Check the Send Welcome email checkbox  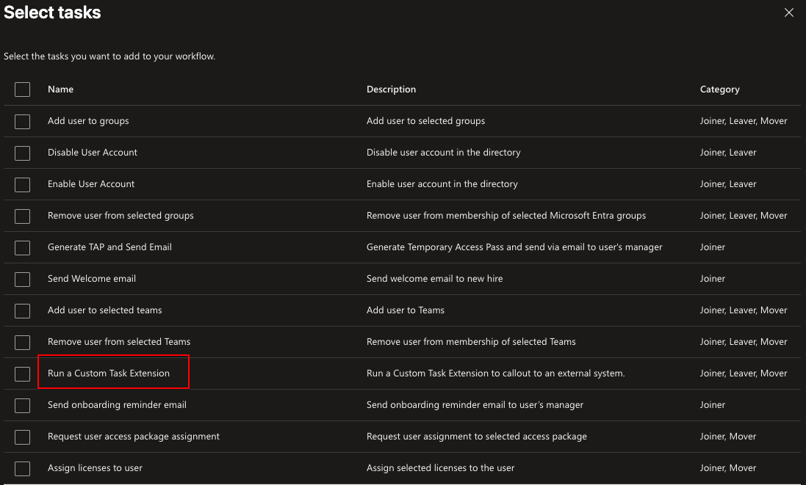pyautogui.click(x=22, y=280)
